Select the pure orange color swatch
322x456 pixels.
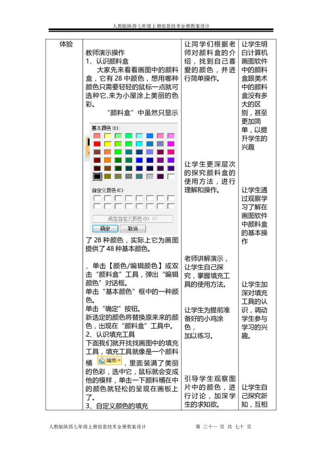107,160
